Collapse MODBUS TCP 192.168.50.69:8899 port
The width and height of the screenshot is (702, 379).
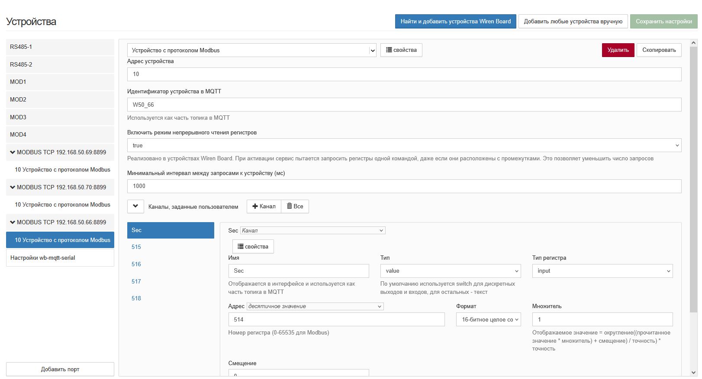pos(13,152)
